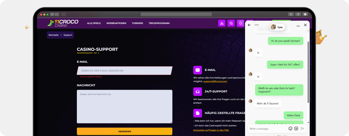
Task: Click the chat scrollbar down arrow
Action: pyautogui.click(x=308, y=122)
